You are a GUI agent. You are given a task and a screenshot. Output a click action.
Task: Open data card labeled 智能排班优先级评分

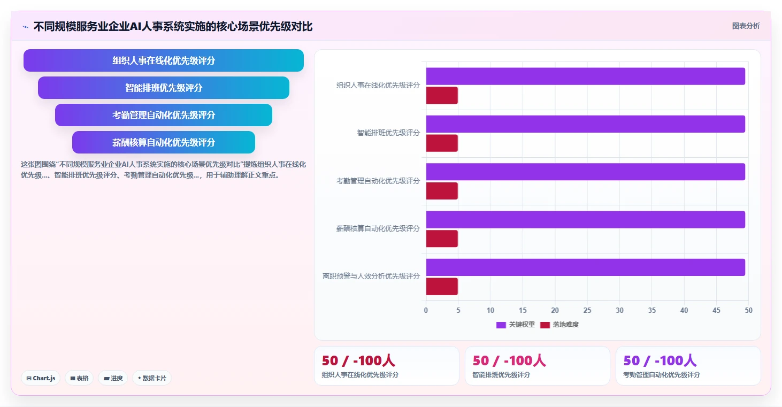pos(538,366)
